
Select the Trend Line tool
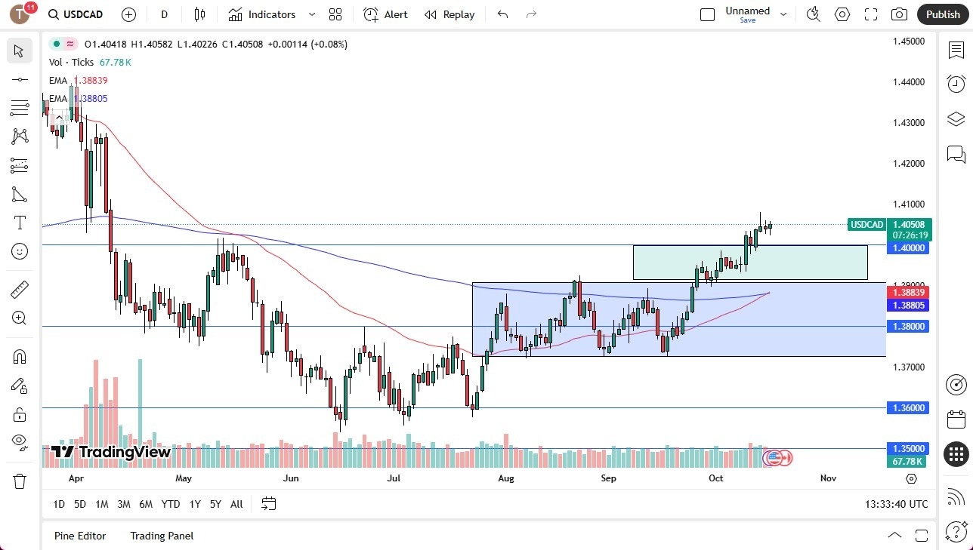19,78
